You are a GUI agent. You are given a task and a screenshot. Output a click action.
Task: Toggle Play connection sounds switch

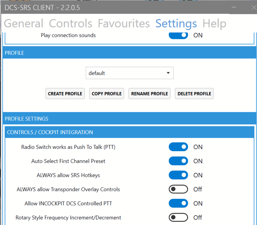click(178, 35)
